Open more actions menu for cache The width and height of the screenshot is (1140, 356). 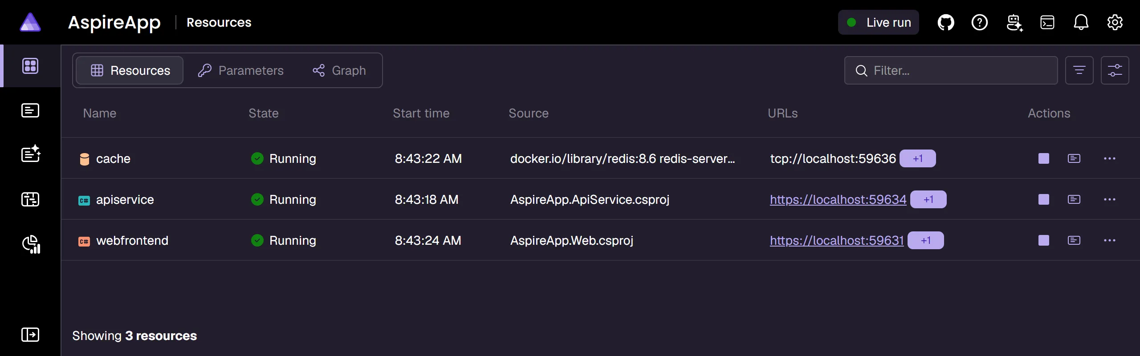(1110, 158)
